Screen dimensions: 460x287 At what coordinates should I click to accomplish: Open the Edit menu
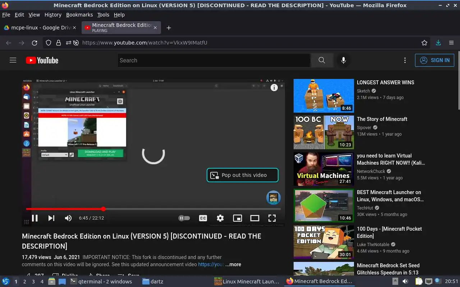click(x=19, y=15)
